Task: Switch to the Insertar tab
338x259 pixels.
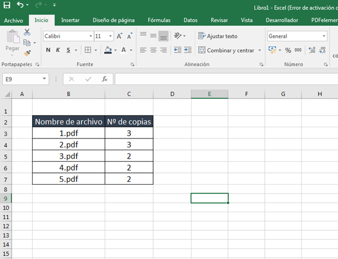Action: click(70, 20)
